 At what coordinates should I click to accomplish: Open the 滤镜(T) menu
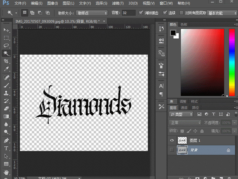tap(118, 4)
